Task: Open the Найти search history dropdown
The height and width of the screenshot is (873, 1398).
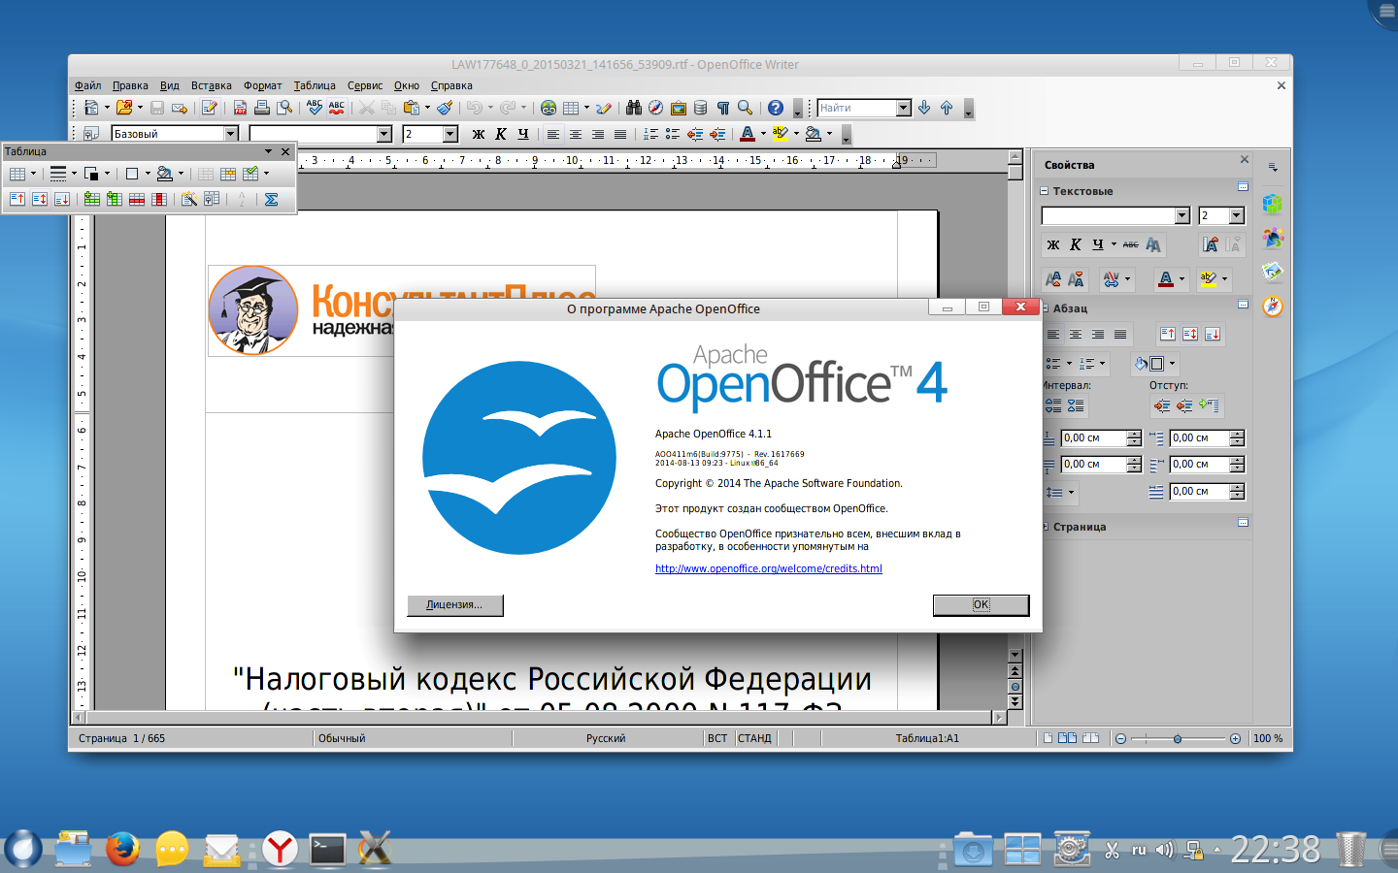Action: [904, 108]
